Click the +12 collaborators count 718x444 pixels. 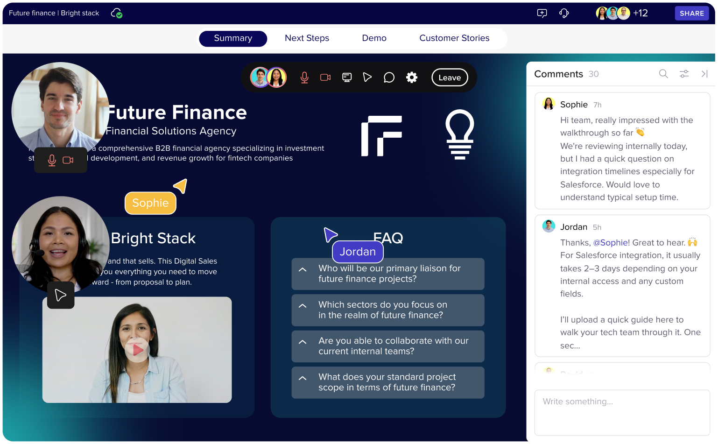641,13
